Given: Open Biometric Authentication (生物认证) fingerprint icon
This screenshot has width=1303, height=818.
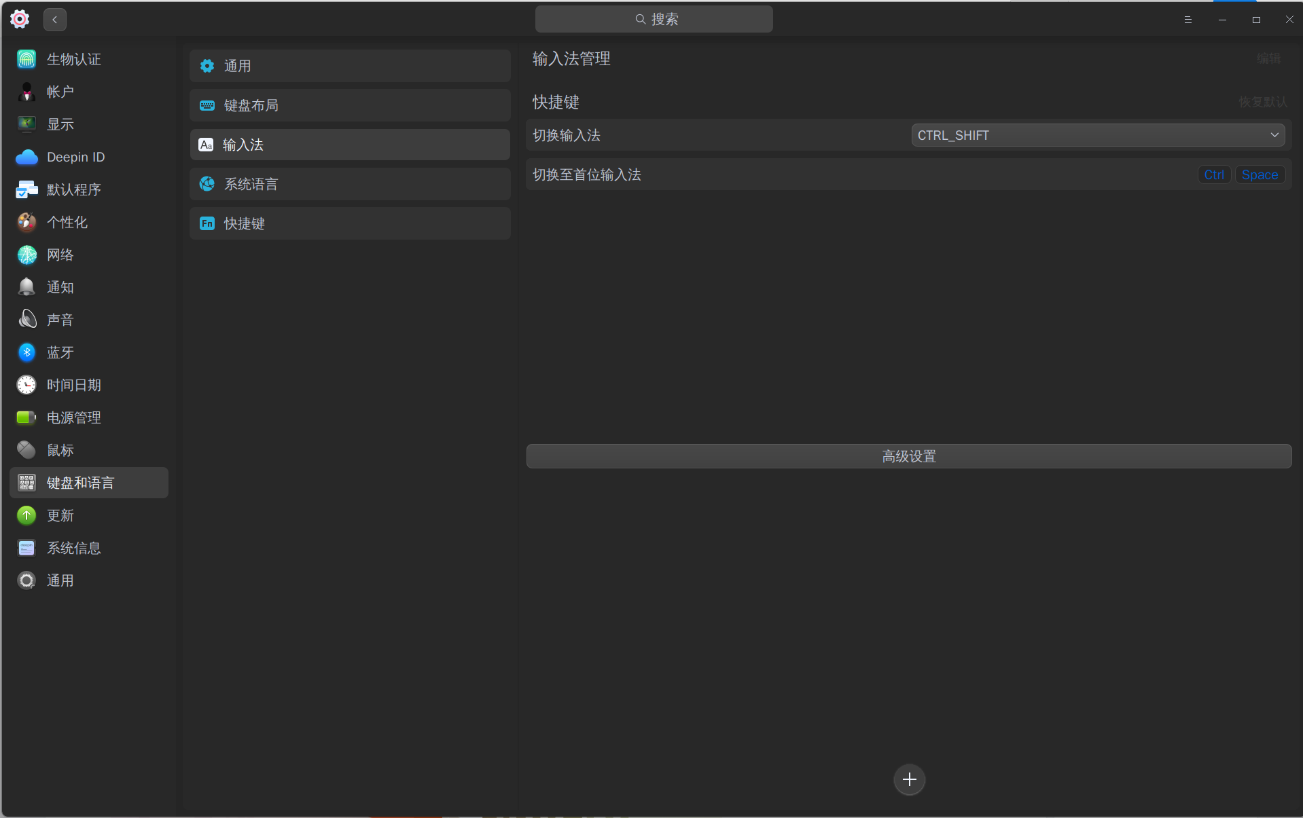Looking at the screenshot, I should pyautogui.click(x=26, y=59).
